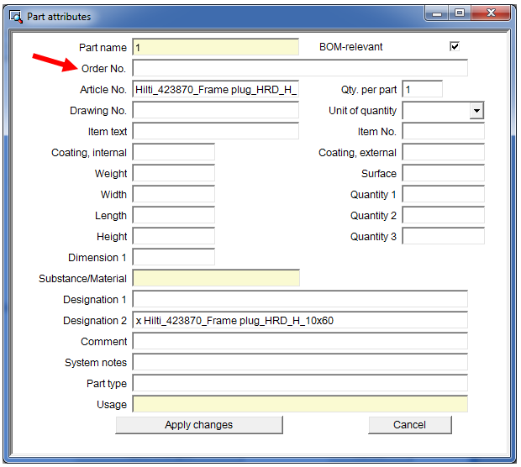The width and height of the screenshot is (521, 467).
Task: Click the Cancel button
Action: [x=410, y=425]
